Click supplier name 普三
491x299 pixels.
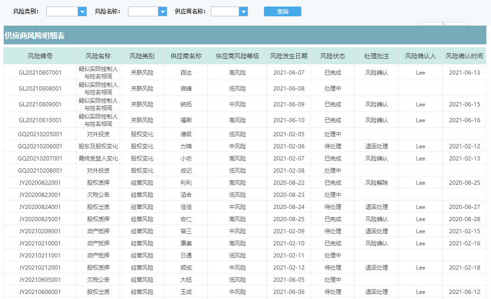click(x=186, y=231)
